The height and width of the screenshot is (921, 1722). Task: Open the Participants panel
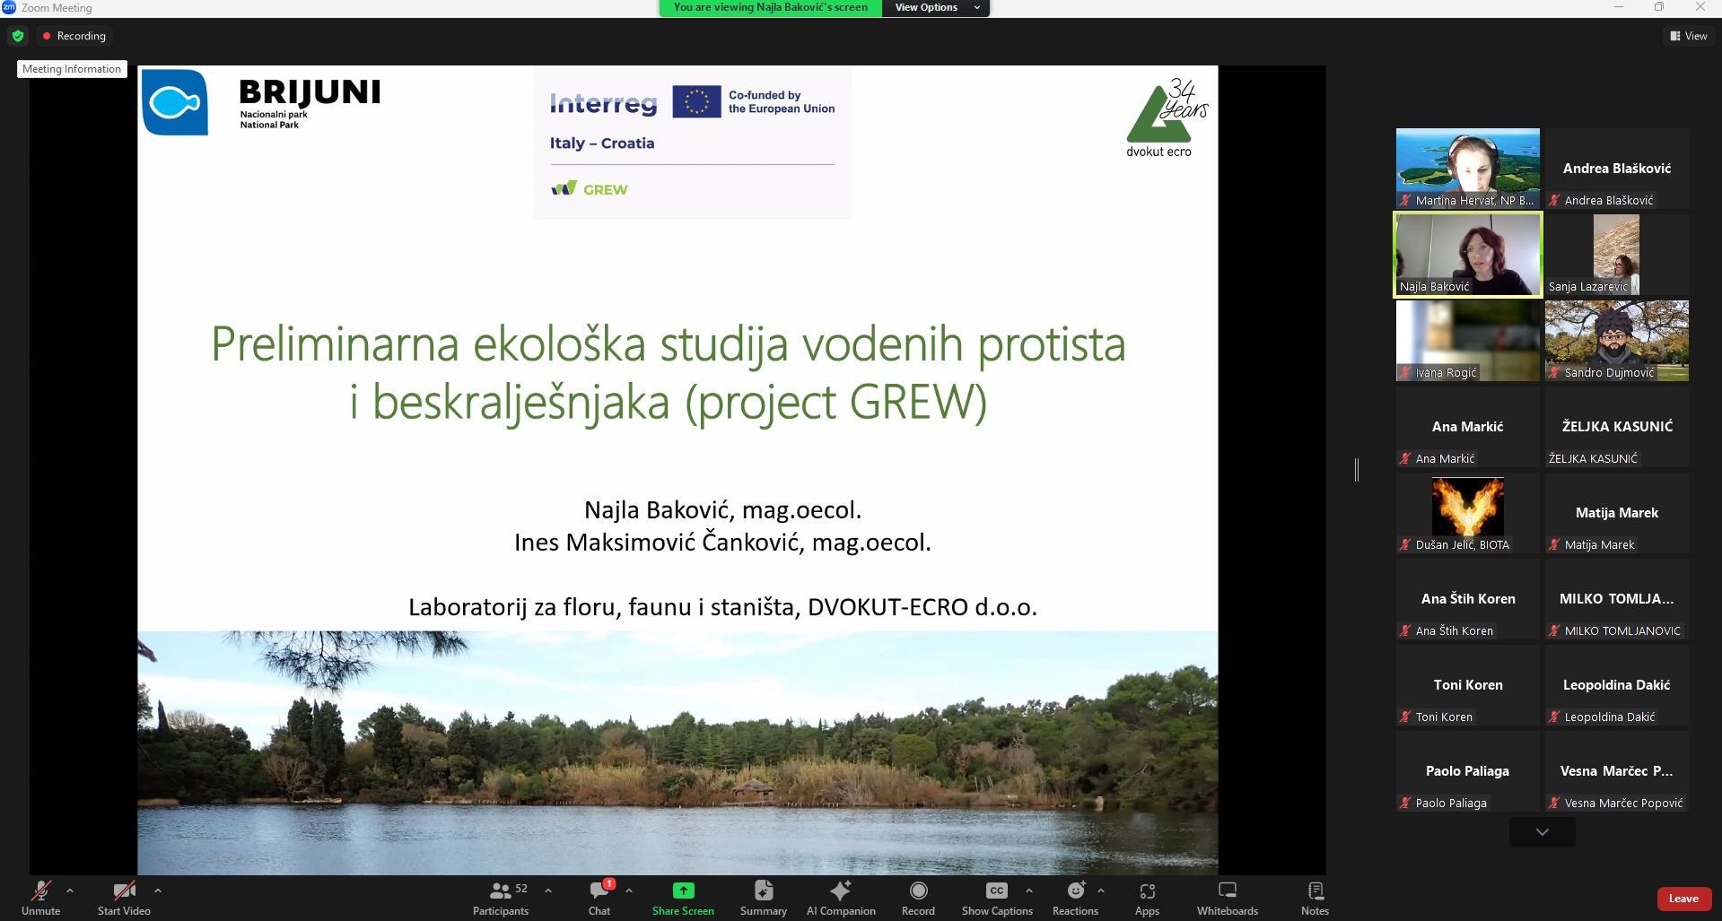tap(500, 898)
